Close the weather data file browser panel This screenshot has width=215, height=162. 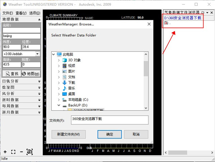click(211, 13)
